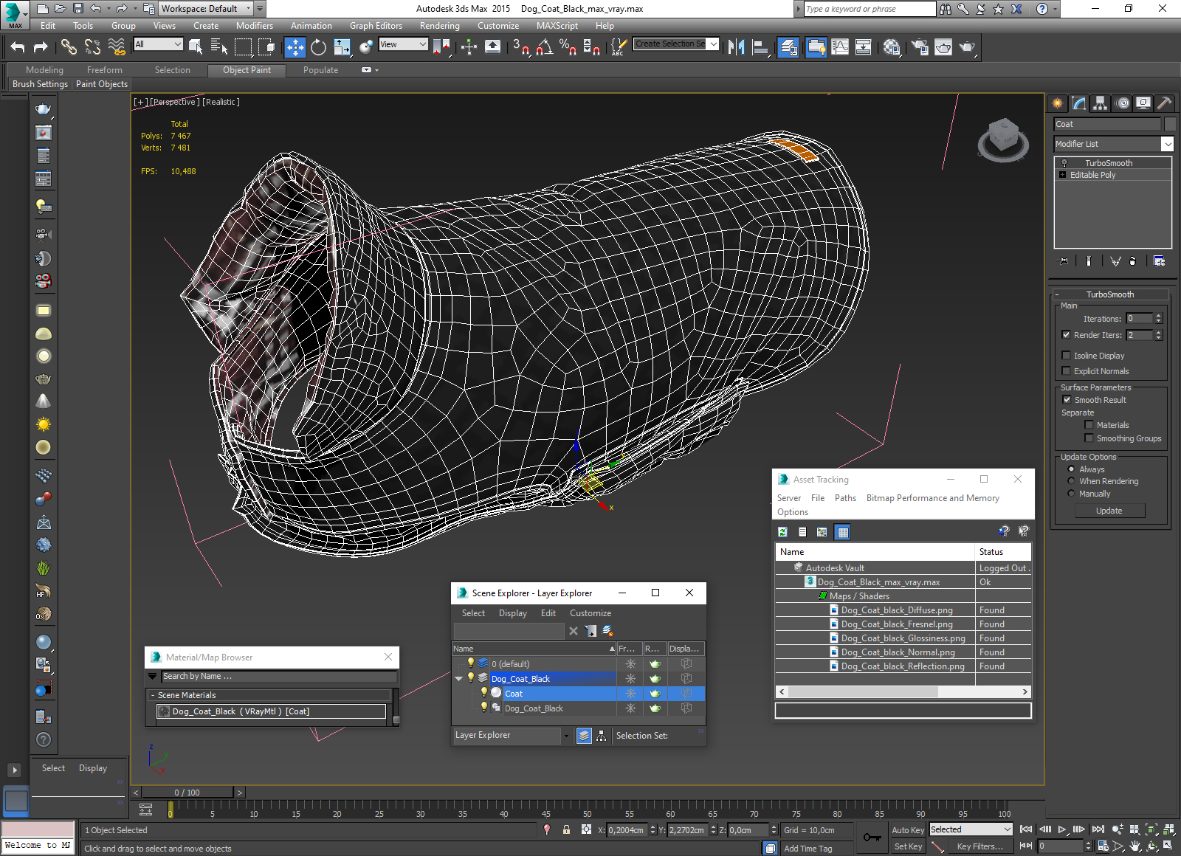This screenshot has height=856, width=1181.
Task: Enable Separate by Materials checkbox
Action: (x=1089, y=425)
